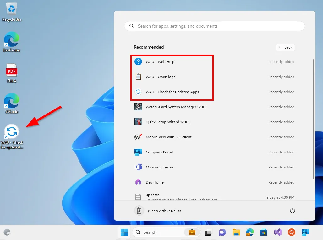Select WAU - Check for updated desktop shortcut

(x=12, y=136)
